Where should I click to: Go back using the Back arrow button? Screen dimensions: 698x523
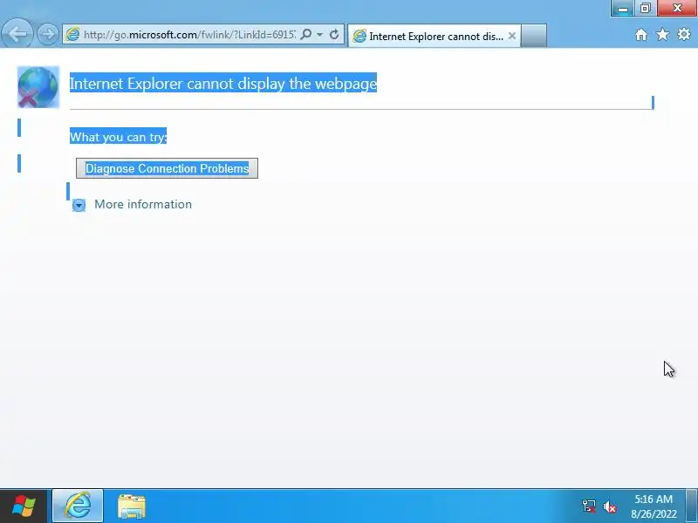(x=17, y=33)
